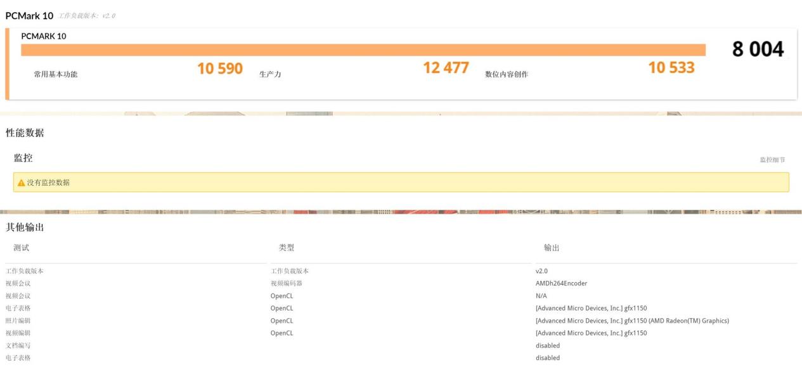Viewport: 802px width, 367px height.
Task: Click the 照片编辑 test cell
Action: pos(18,321)
